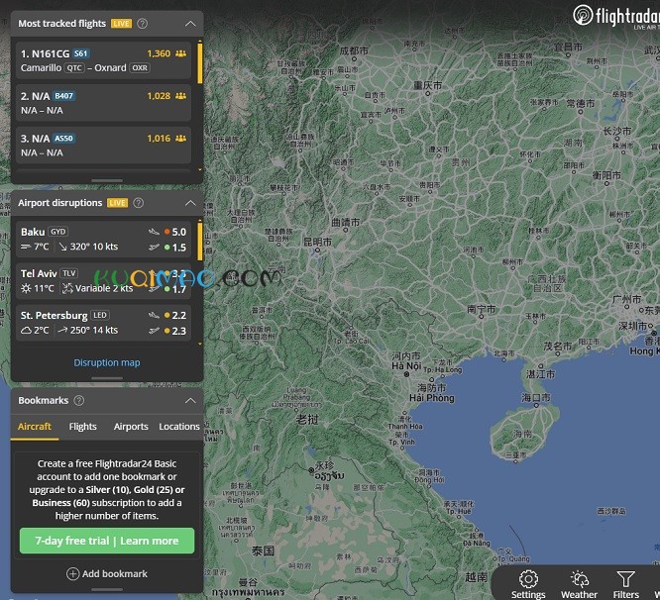This screenshot has height=600, width=660.
Task: Open Weather layer options
Action: [x=579, y=584]
